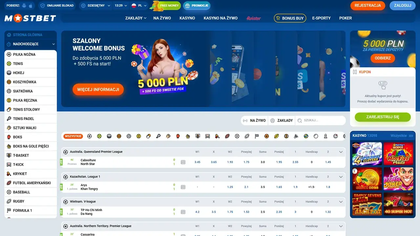The height and width of the screenshot is (236, 420).
Task: Toggle the Zakłady filter beside search
Action: point(282,121)
